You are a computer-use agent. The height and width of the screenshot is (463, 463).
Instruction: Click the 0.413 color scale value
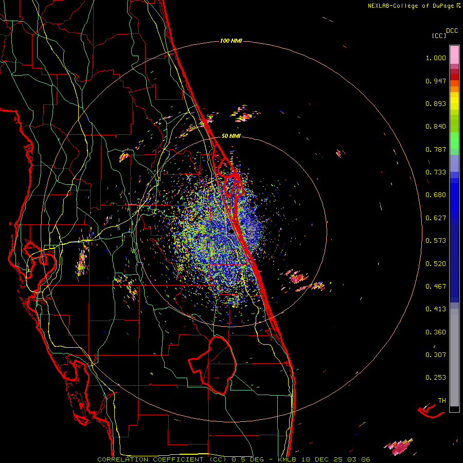click(x=436, y=309)
